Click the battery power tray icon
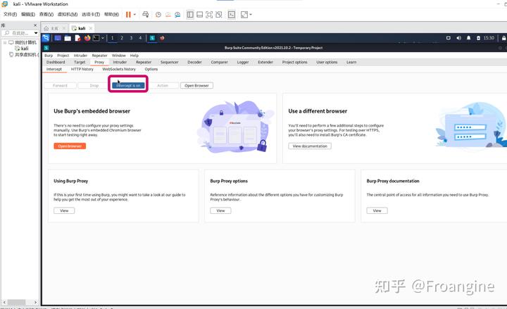The height and width of the screenshot is (309, 507). point(478,38)
